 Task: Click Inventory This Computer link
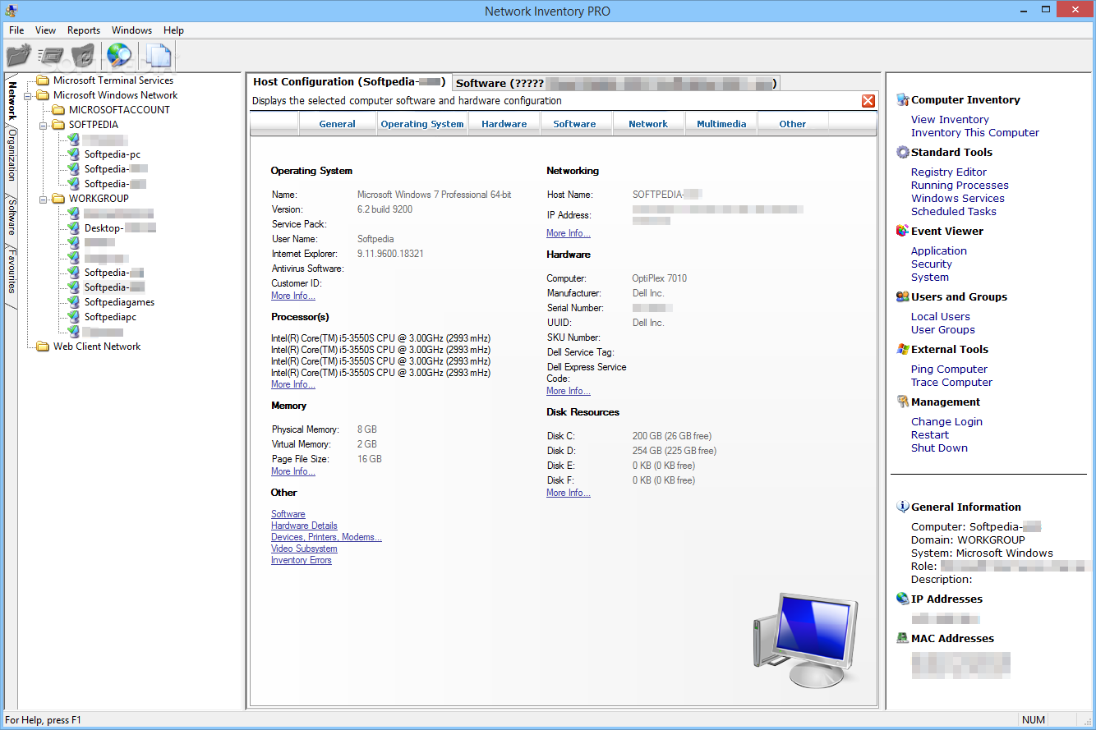pos(975,133)
